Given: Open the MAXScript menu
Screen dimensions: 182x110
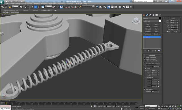Looking at the screenshot, I should [78, 4].
